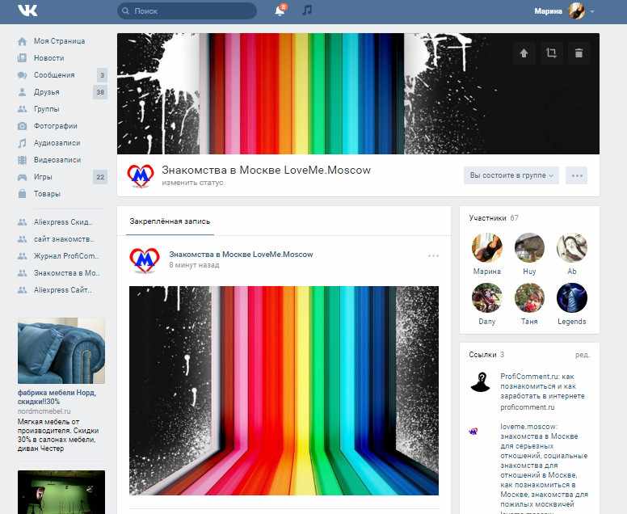Expand Вы состоите в группе dropdown
Screen dimensions: 627x514
pyautogui.click(x=511, y=175)
